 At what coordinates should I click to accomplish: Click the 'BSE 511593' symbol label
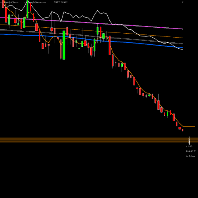61,2
